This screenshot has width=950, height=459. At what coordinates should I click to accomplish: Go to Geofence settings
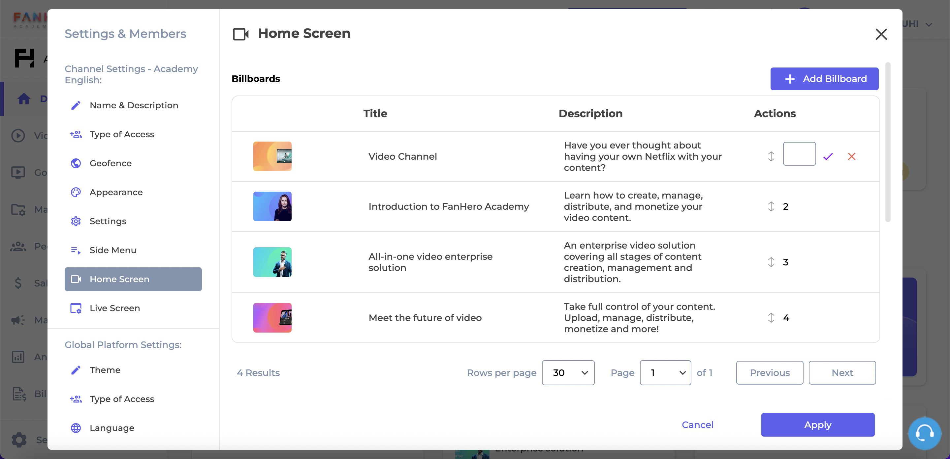click(133, 163)
